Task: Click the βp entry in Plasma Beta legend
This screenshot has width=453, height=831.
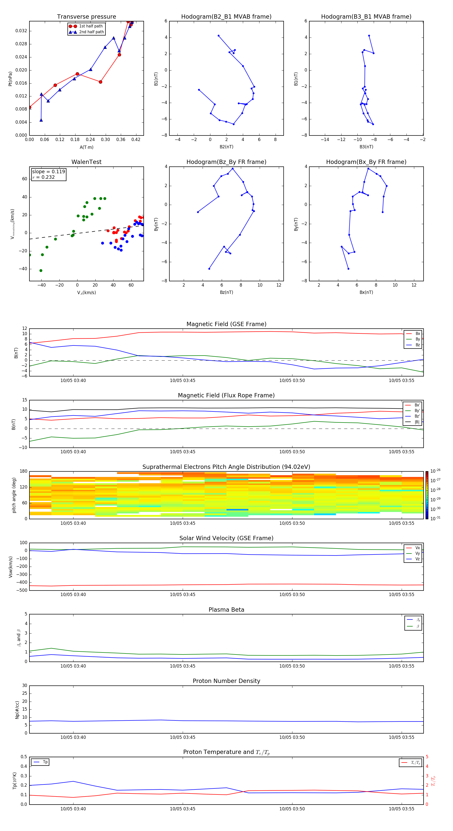Action: coord(413,620)
